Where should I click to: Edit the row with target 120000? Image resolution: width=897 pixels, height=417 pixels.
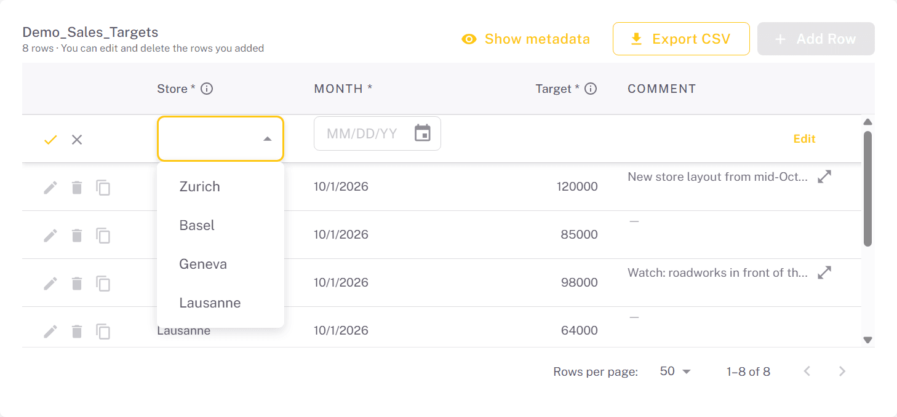(x=50, y=187)
